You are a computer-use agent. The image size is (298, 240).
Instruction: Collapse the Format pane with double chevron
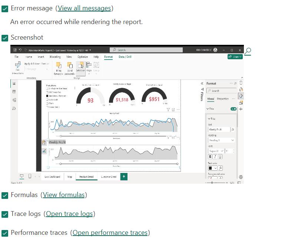click(x=235, y=83)
